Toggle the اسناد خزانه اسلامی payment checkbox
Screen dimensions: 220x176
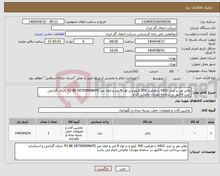140,77
